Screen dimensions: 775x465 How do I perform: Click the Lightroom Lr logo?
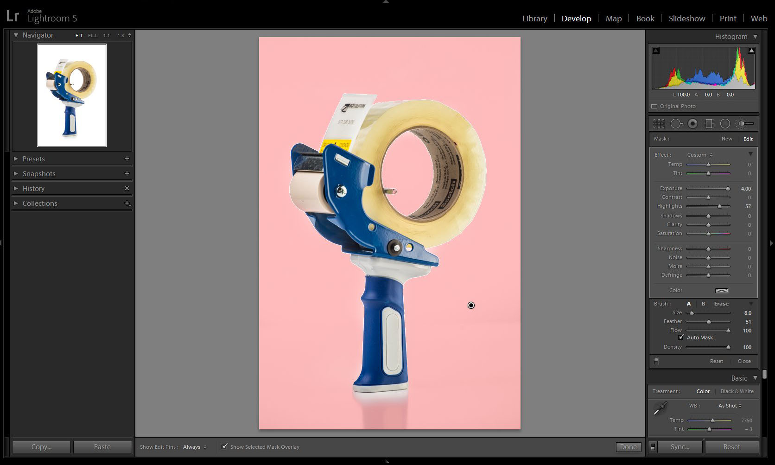tap(13, 16)
